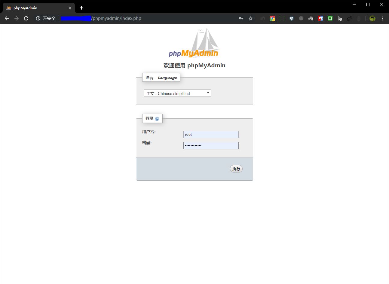Click the browser profile avatar icon
The height and width of the screenshot is (284, 389).
tap(372, 18)
